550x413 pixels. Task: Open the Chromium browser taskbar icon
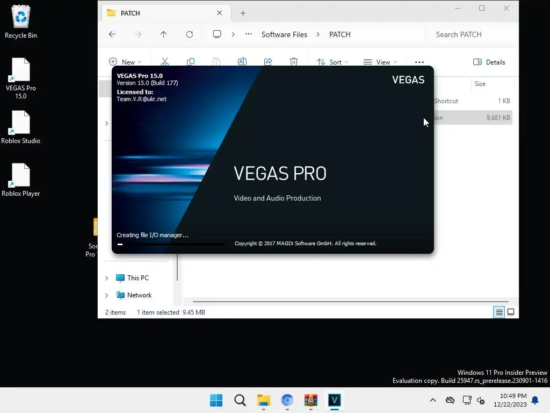(x=287, y=400)
